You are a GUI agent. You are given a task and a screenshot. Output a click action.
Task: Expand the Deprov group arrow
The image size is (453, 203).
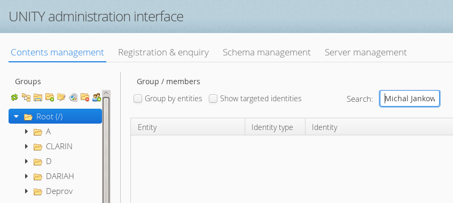[x=26, y=191]
